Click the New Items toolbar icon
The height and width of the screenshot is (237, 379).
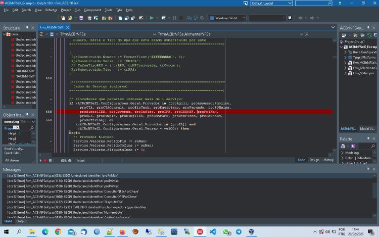(x=63, y=18)
